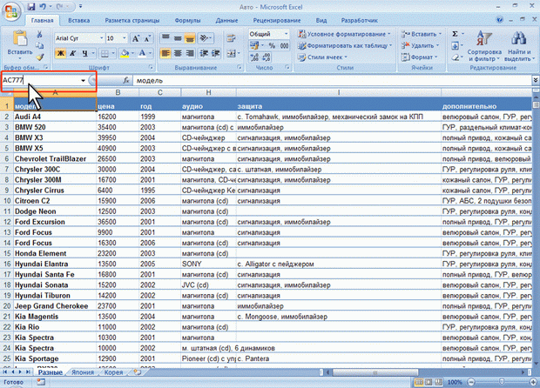Align text left
The image size is (540, 388).
(x=165, y=53)
